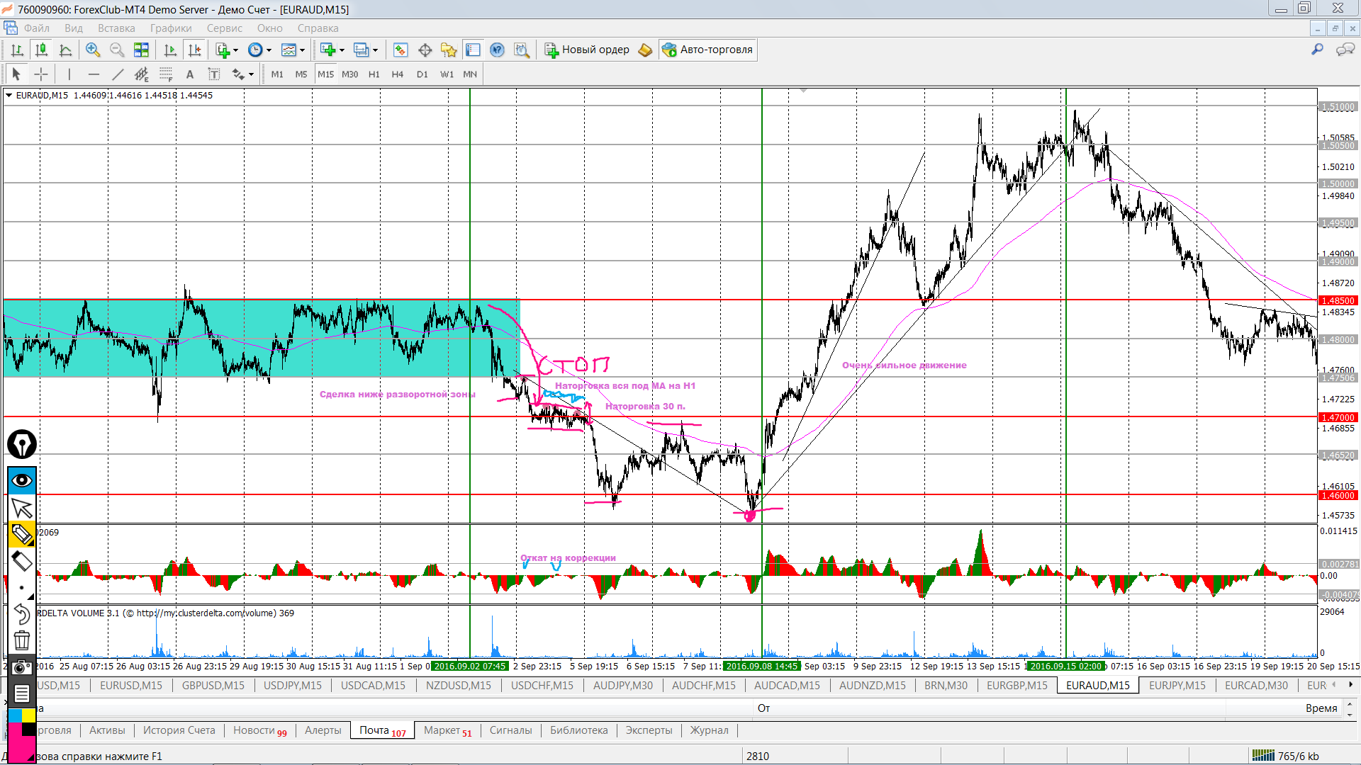Open the indicators list dropdown arrow
The width and height of the screenshot is (1361, 765).
(x=236, y=50)
